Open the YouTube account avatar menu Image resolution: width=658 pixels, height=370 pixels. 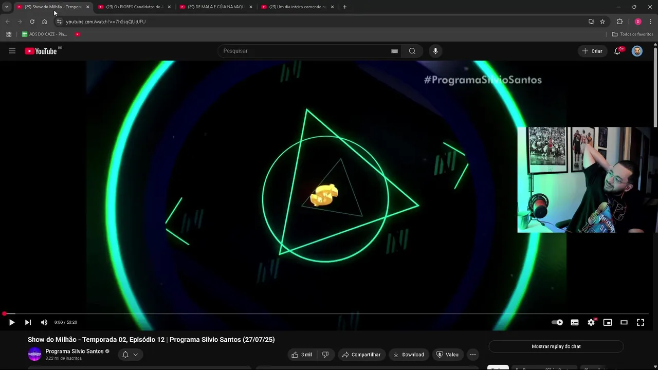(x=637, y=51)
